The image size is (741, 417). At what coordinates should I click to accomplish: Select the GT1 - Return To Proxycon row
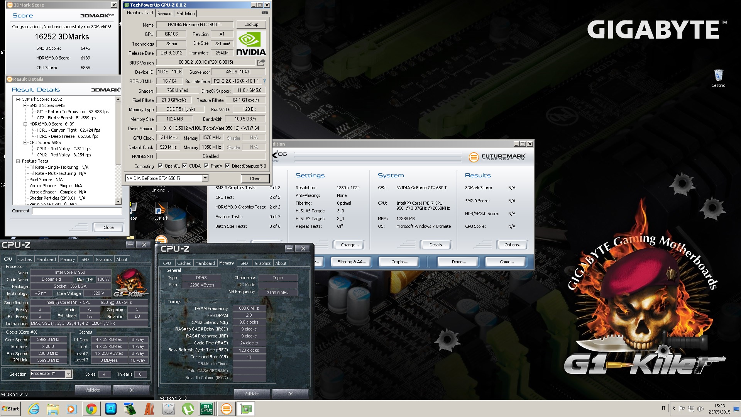pyautogui.click(x=73, y=112)
